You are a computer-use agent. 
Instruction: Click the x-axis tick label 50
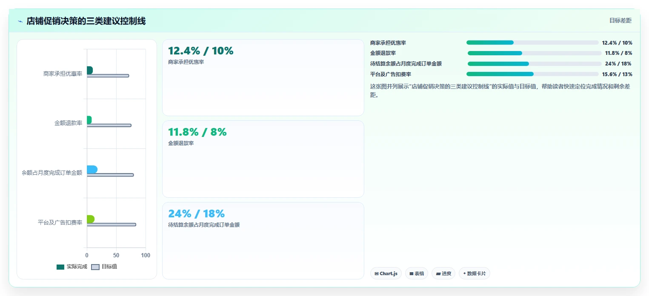pyautogui.click(x=116, y=255)
